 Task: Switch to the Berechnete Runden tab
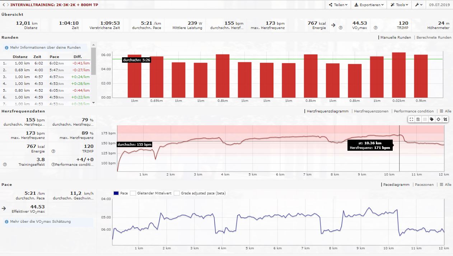point(434,37)
